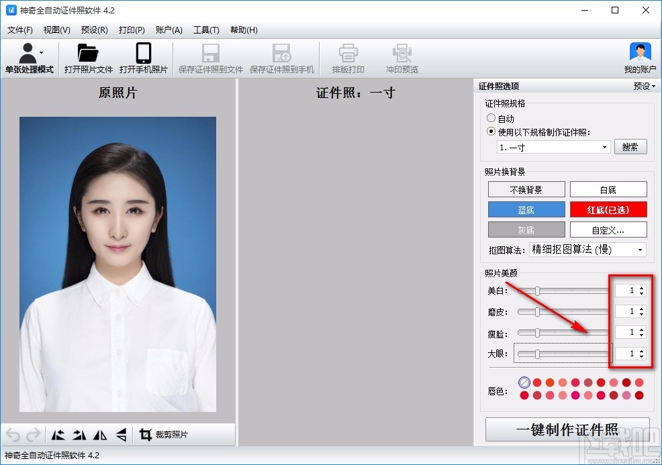Screen dimensions: 662x465
Task: Open the 工具(T) menu
Action: (206, 30)
